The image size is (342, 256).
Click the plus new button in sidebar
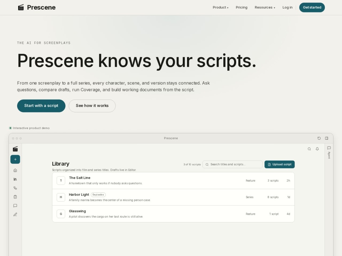click(15, 159)
